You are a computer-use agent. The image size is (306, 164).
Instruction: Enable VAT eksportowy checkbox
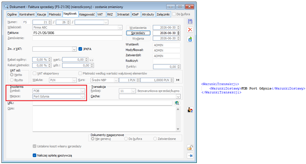click(x=35, y=73)
